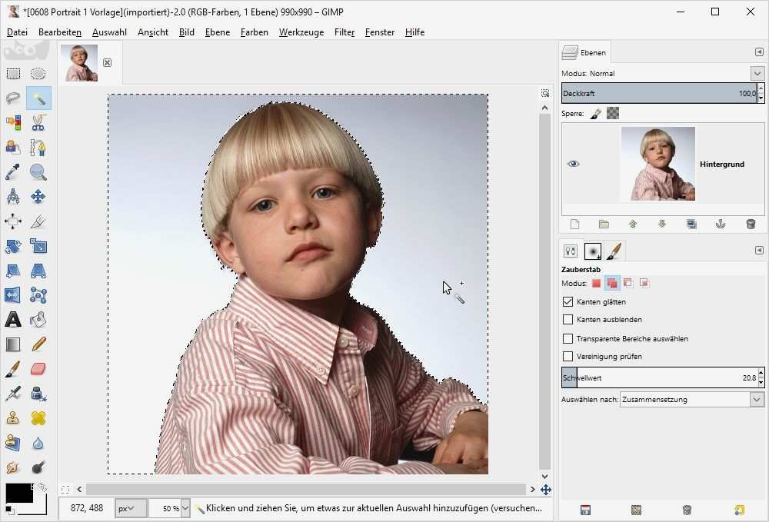Disable the Kanten glätten checkbox
This screenshot has height=522, width=769.
(x=568, y=301)
